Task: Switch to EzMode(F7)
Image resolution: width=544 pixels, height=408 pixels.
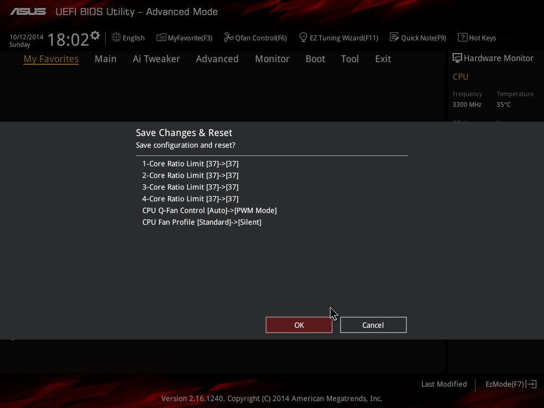Action: 505,384
